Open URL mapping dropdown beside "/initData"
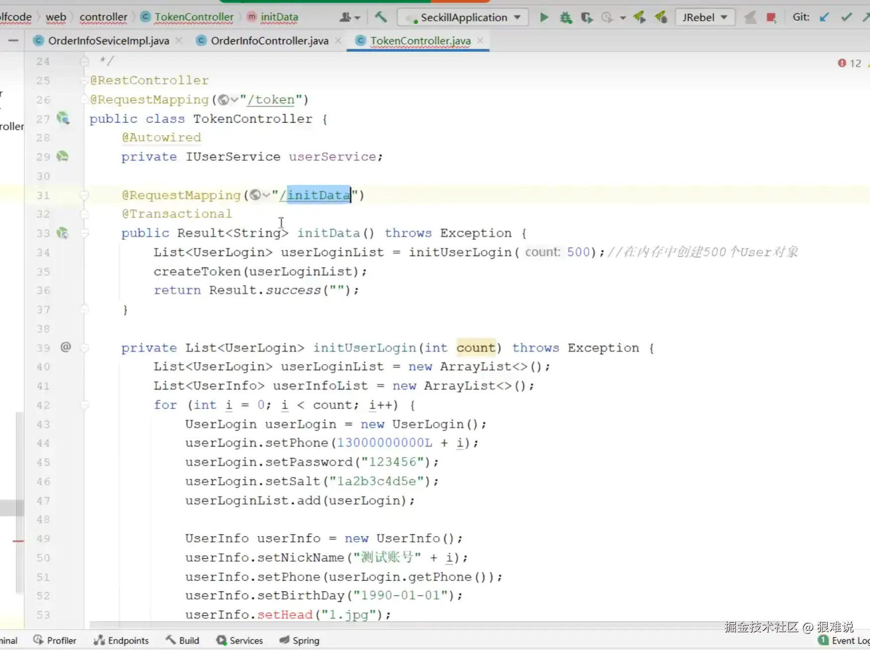This screenshot has height=650, width=870. (x=260, y=195)
